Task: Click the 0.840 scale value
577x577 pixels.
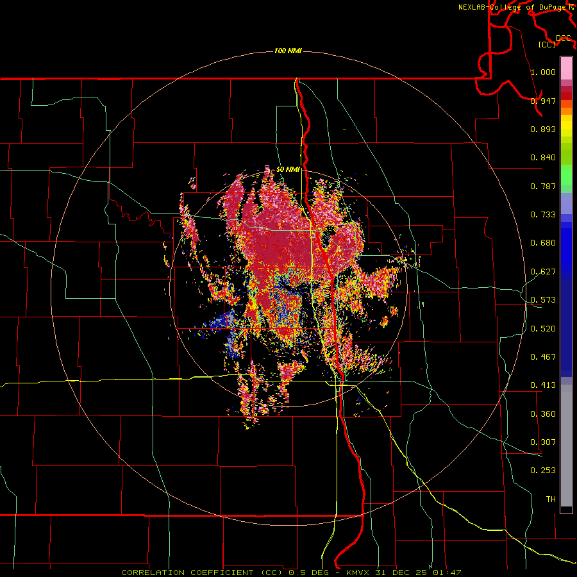Action: coord(543,158)
